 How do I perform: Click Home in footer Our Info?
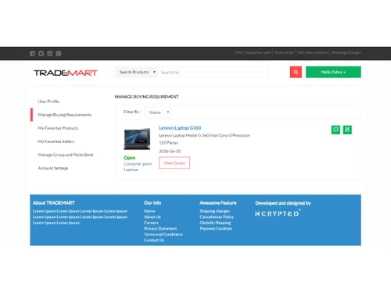(149, 211)
